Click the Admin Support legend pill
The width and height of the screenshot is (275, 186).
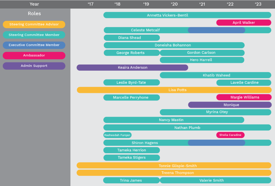(x=34, y=66)
